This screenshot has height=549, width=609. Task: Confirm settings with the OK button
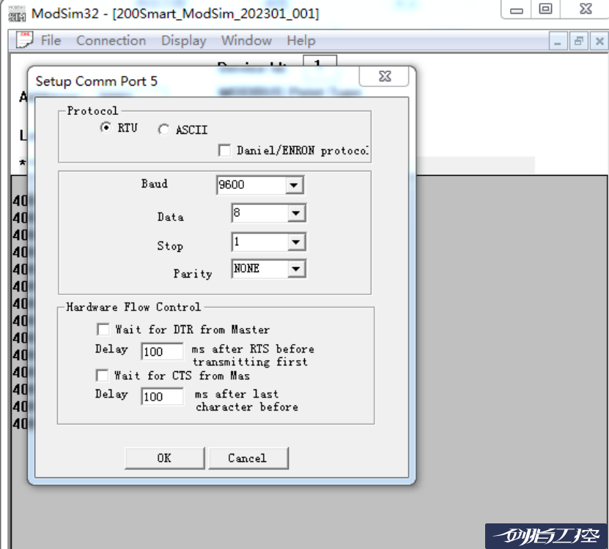pyautogui.click(x=164, y=457)
